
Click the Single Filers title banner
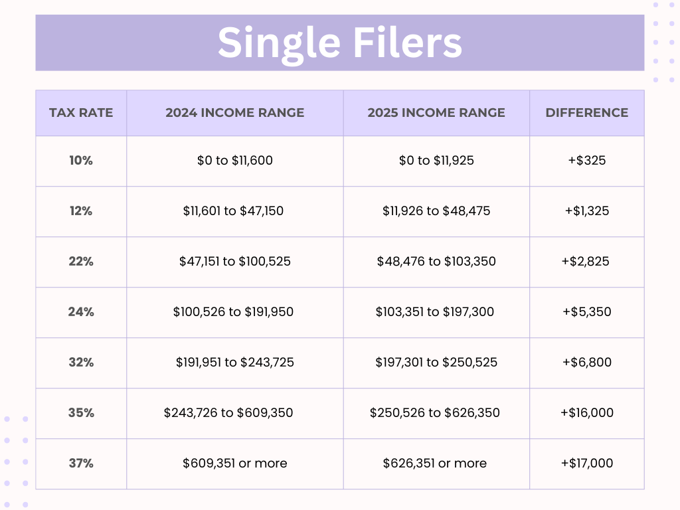point(339,42)
